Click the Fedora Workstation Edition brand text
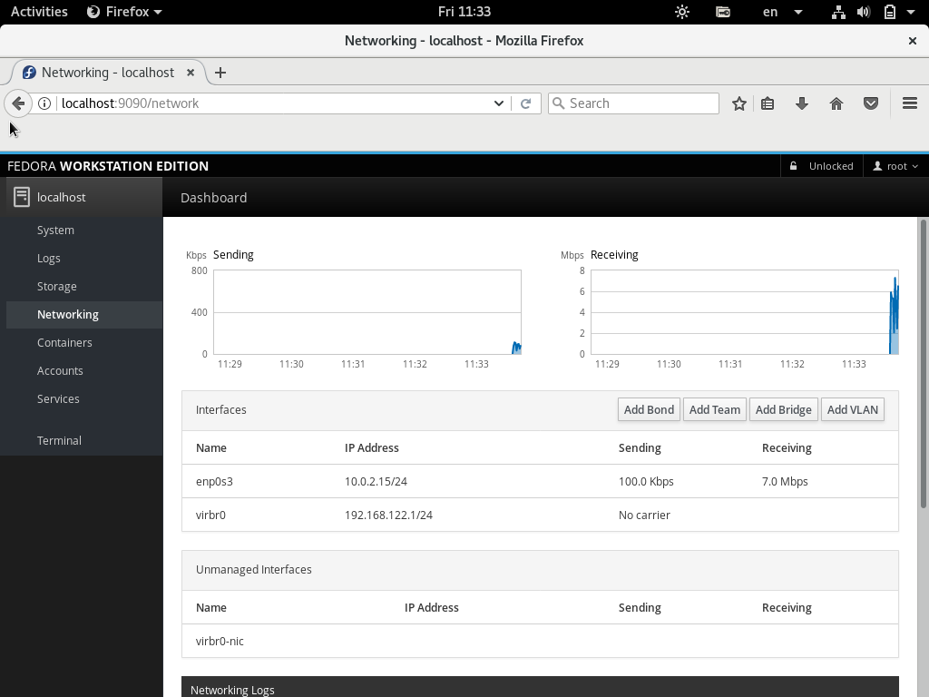This screenshot has width=929, height=697. pyautogui.click(x=108, y=167)
